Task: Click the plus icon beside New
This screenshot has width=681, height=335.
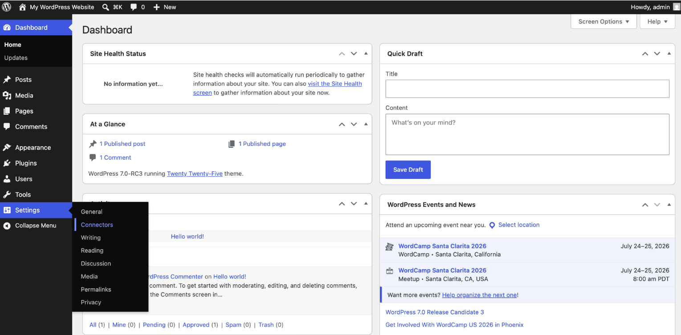Action: pyautogui.click(x=156, y=7)
